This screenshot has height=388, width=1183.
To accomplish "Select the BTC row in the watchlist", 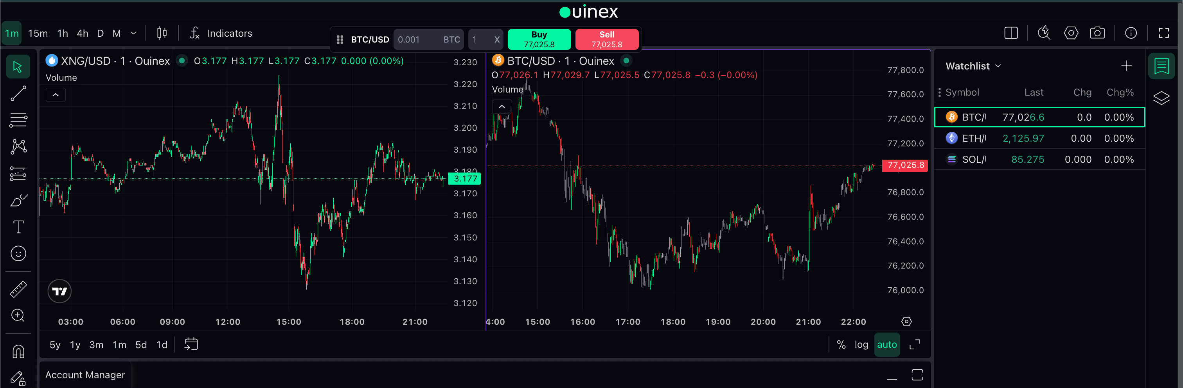I will [x=1039, y=117].
